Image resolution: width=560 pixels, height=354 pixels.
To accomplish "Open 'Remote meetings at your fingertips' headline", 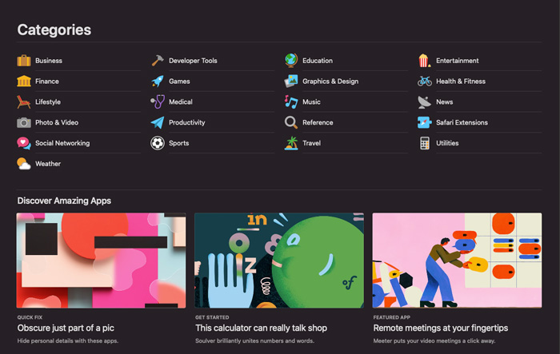I will [x=440, y=328].
